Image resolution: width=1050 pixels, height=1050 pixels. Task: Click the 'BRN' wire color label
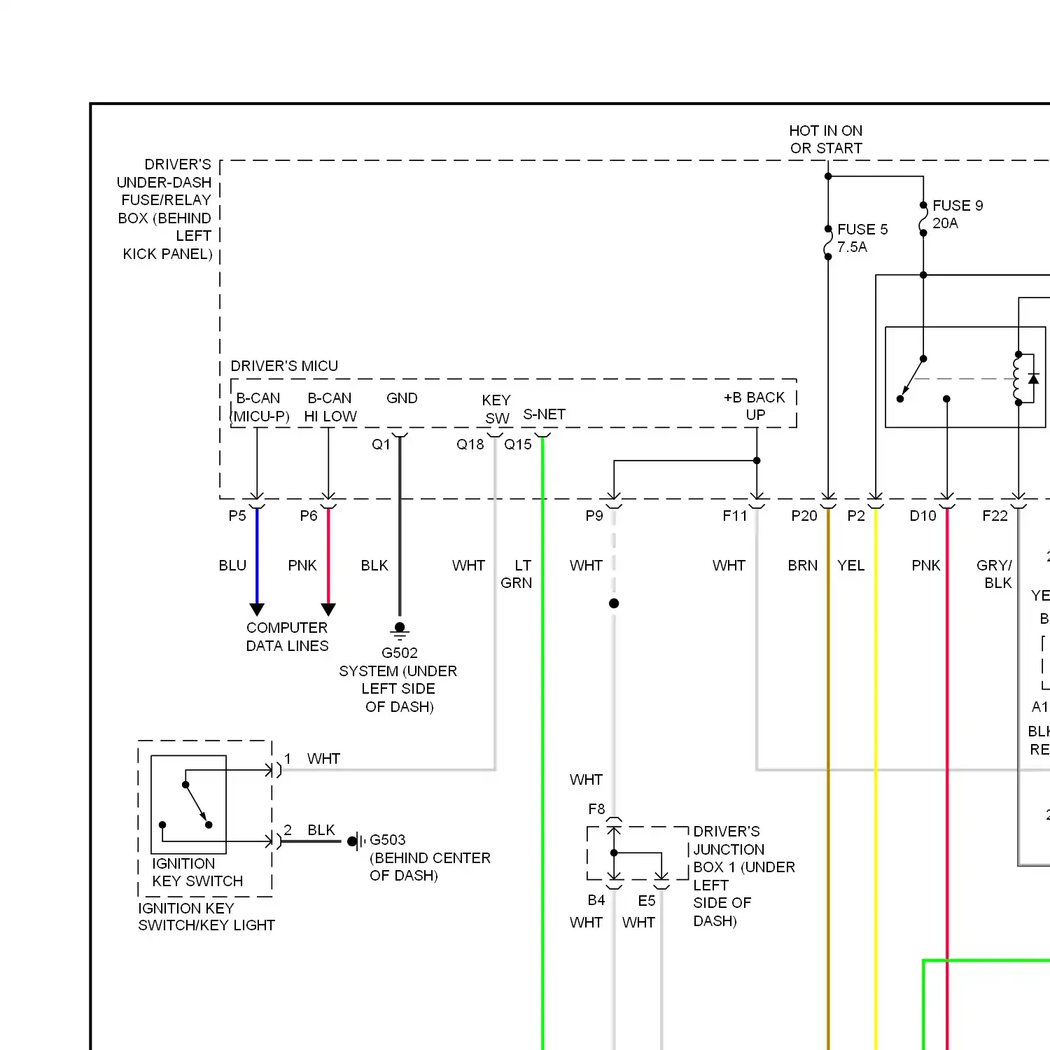[x=802, y=566]
